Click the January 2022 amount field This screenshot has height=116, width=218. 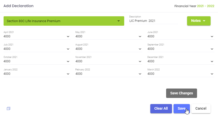click(x=37, y=74)
